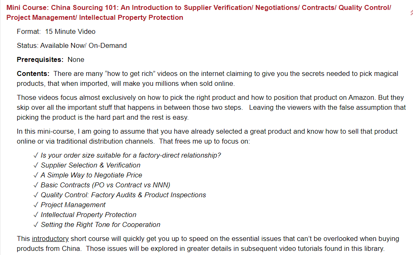Click checkmark next to Intellectual Property Protection

pyautogui.click(x=36, y=215)
